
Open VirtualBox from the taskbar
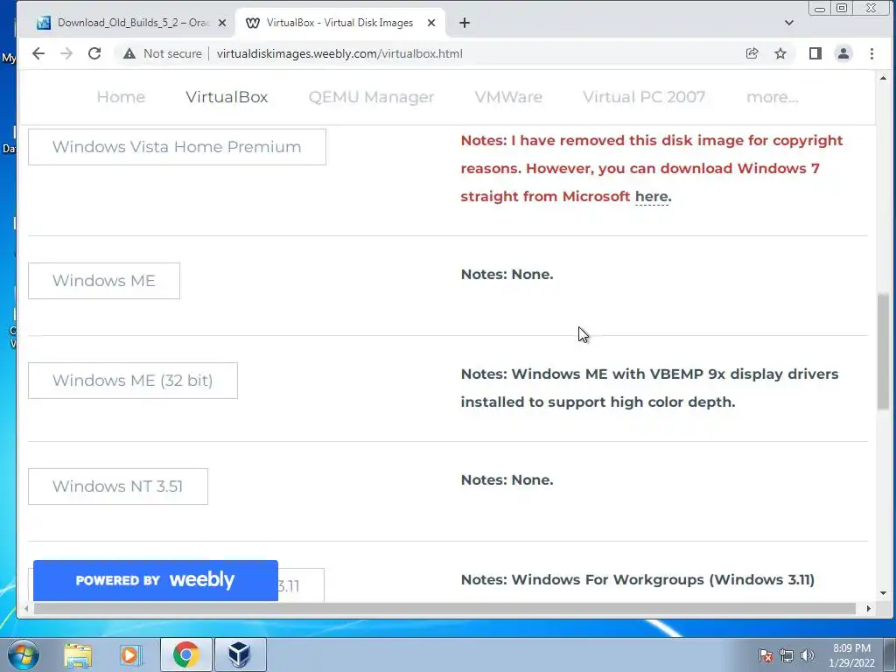[240, 654]
